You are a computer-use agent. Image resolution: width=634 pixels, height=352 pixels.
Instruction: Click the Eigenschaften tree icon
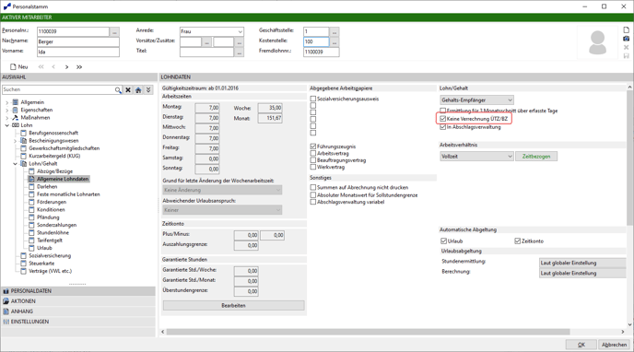click(16, 110)
